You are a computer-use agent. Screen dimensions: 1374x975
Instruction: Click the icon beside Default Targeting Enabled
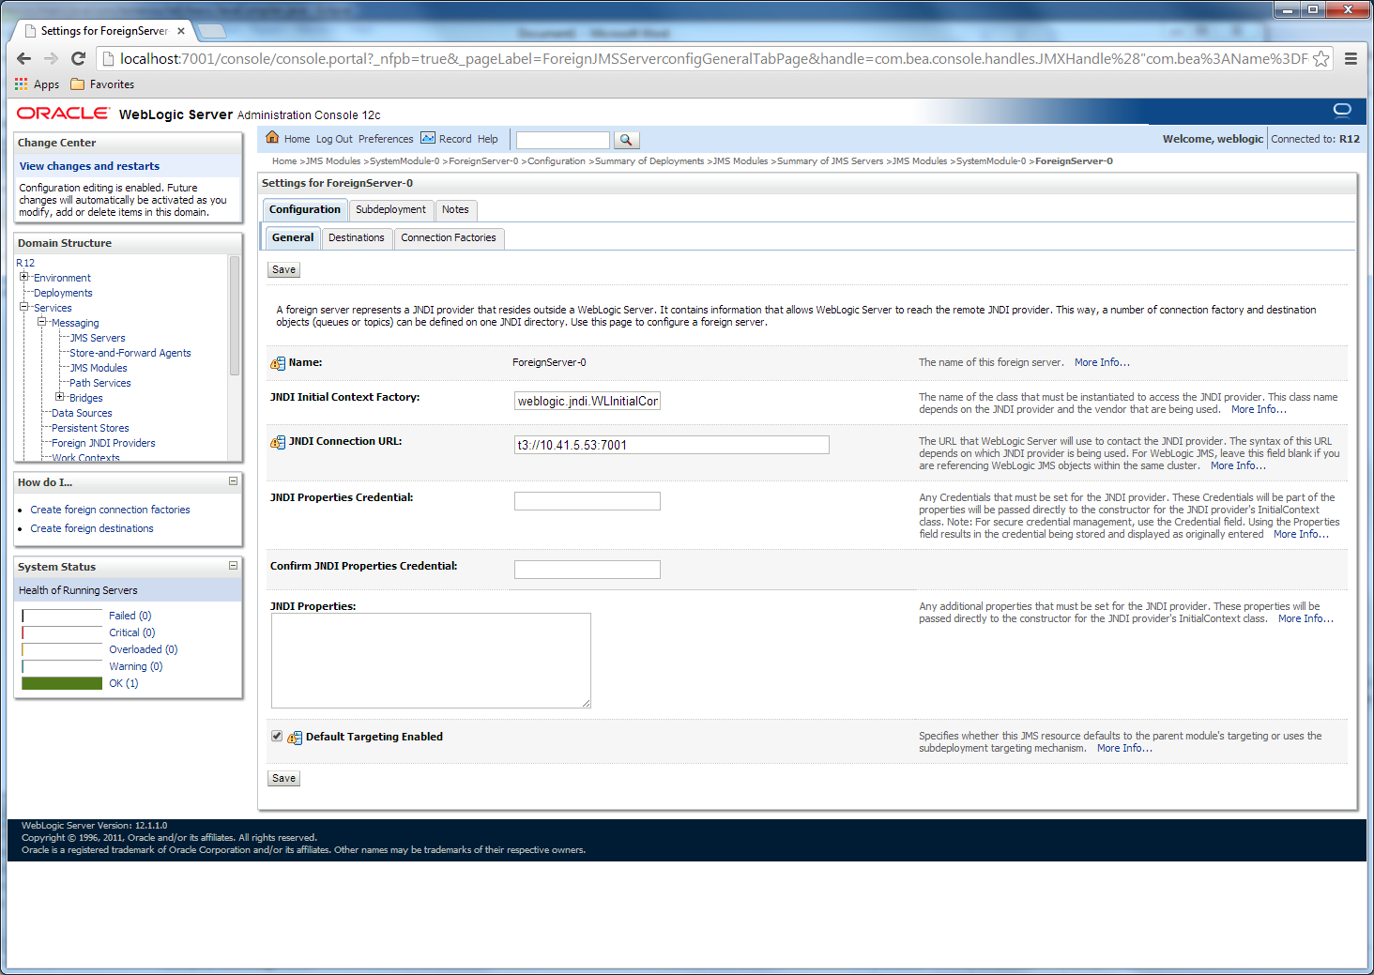295,738
